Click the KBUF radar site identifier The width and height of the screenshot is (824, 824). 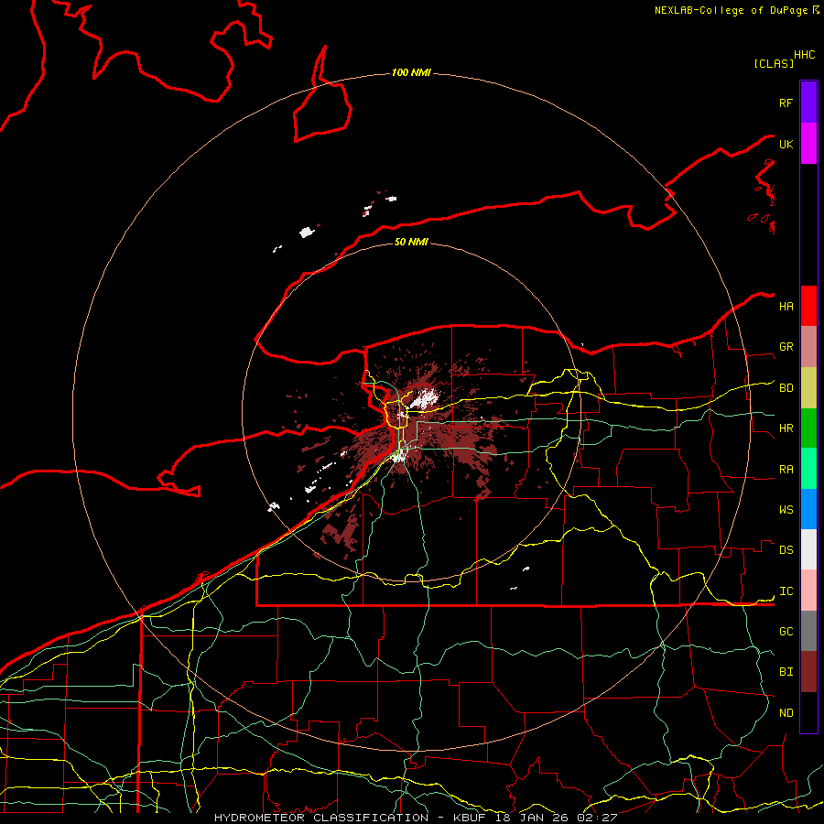[x=469, y=818]
